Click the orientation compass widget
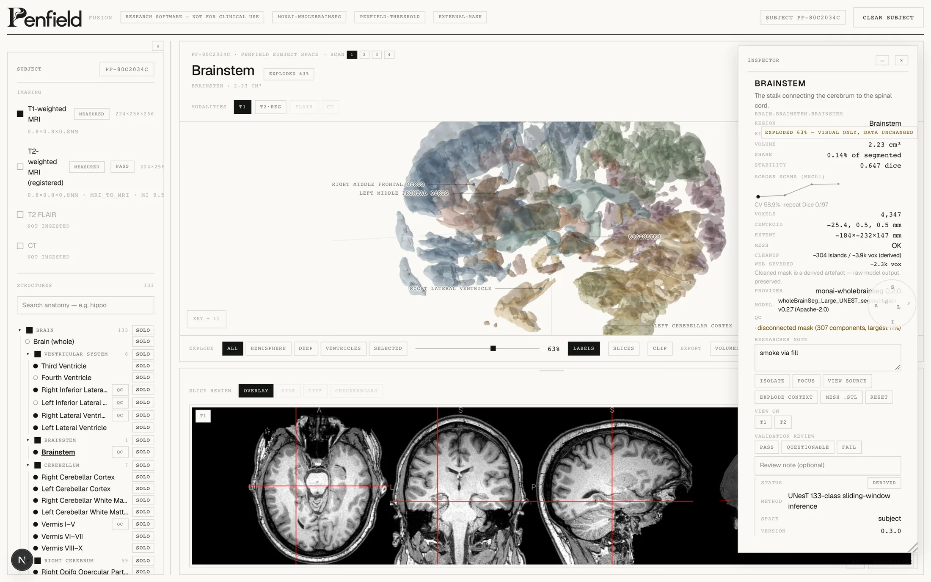931x582 pixels. tap(892, 303)
